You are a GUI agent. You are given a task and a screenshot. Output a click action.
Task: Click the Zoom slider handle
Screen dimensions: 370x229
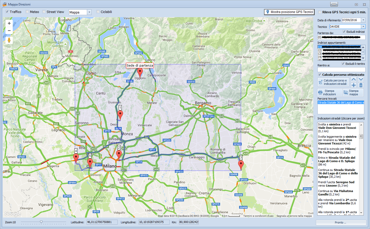[41, 222]
